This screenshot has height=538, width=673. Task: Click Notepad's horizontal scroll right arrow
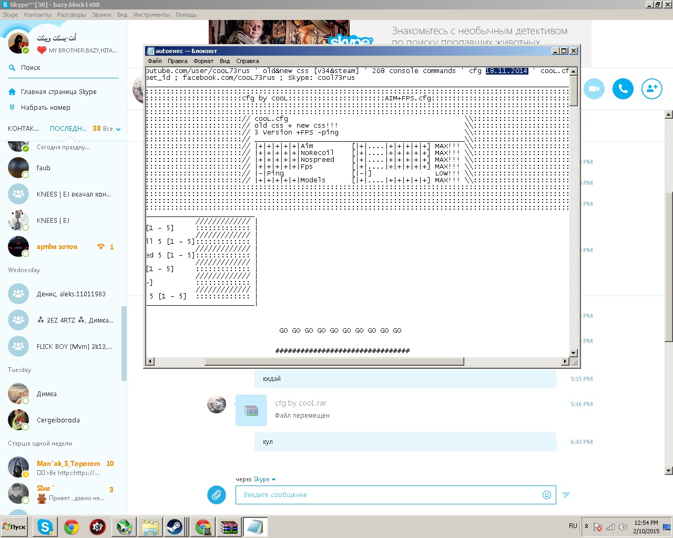[x=565, y=361]
